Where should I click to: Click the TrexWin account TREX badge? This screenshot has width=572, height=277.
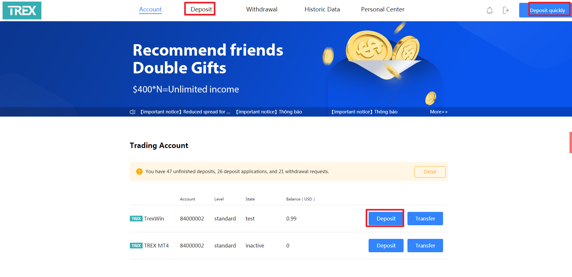[136, 219]
